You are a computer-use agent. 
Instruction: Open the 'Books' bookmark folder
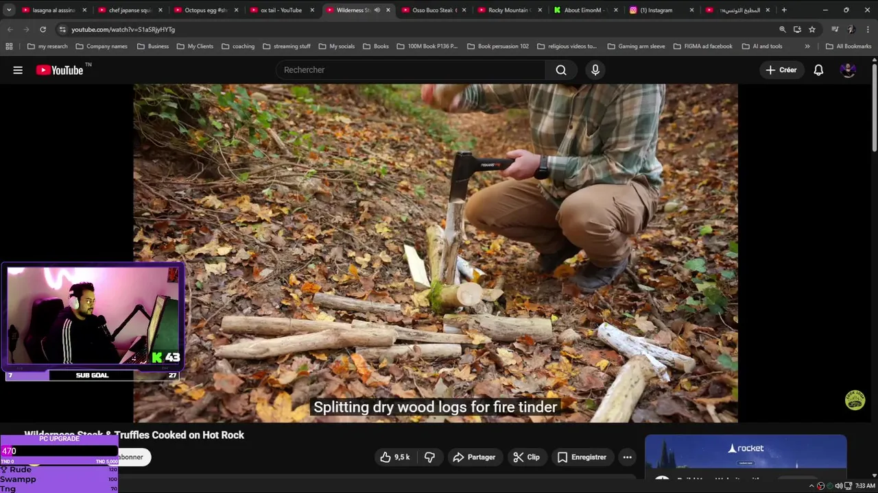point(375,46)
